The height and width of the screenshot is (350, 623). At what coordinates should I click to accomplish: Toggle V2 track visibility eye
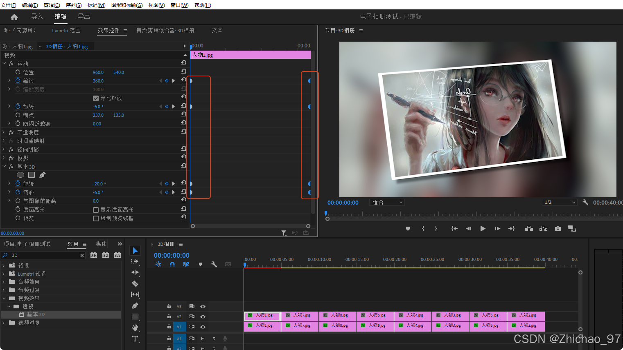coord(203,317)
